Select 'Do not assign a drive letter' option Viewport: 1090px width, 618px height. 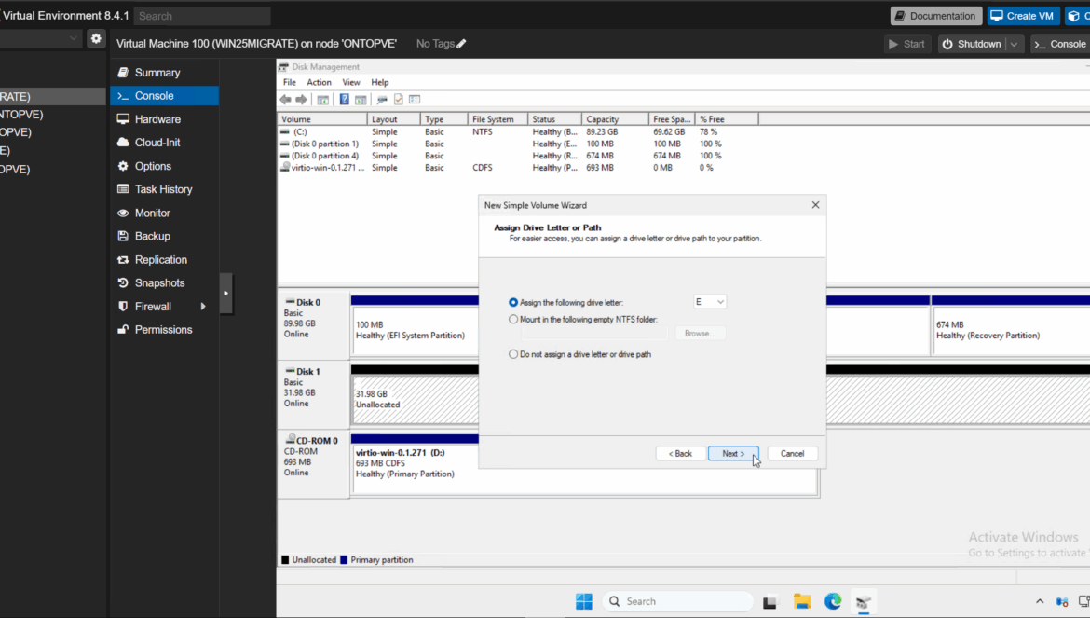click(513, 354)
